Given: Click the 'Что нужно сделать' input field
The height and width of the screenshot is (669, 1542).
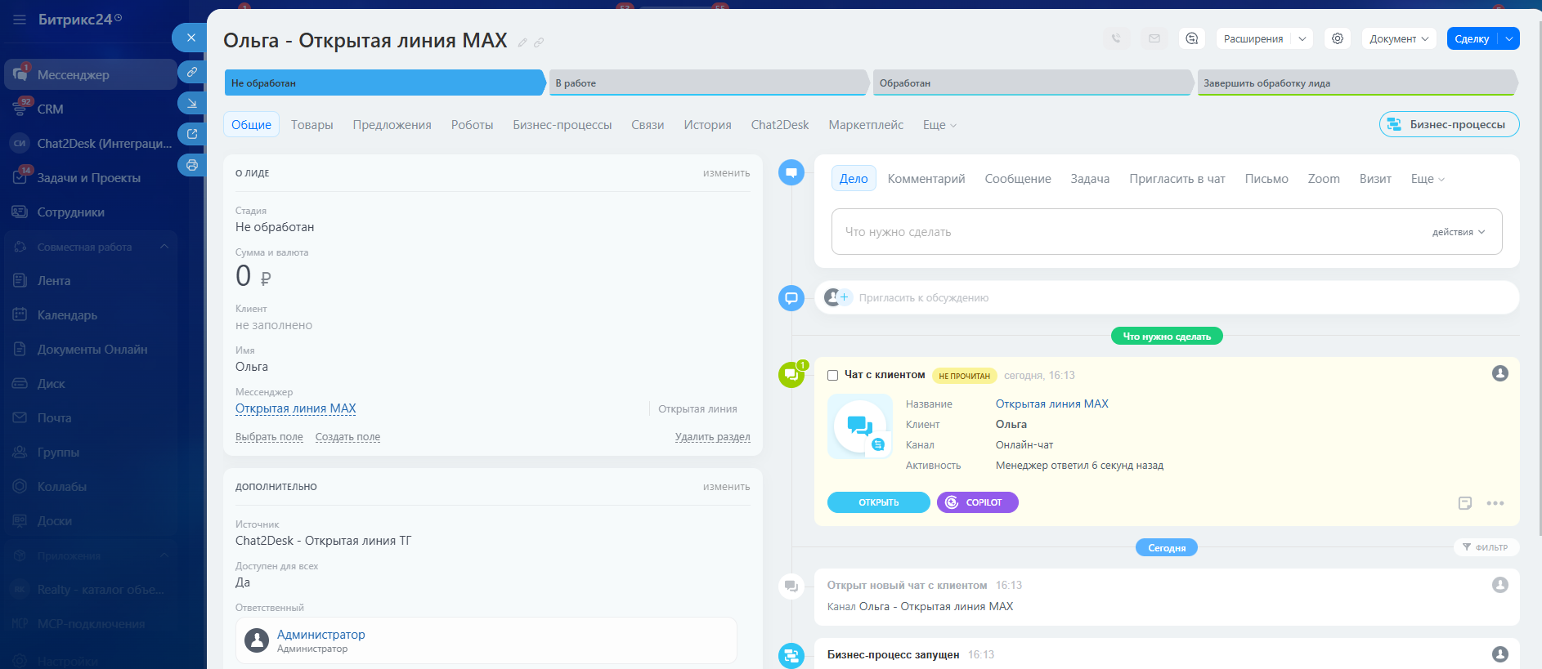Looking at the screenshot, I should (1128, 232).
